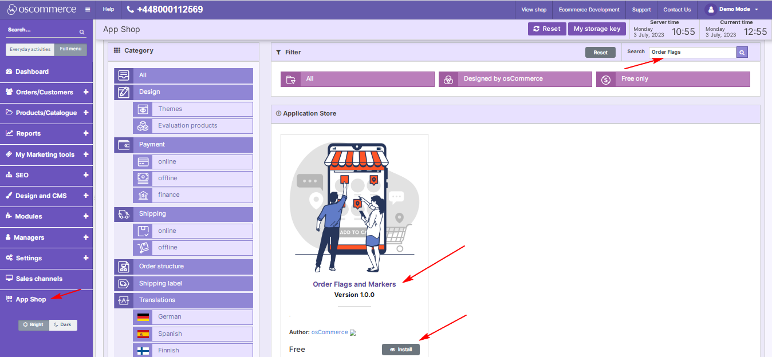
Task: Collapse the Application Store section
Action: click(x=279, y=114)
